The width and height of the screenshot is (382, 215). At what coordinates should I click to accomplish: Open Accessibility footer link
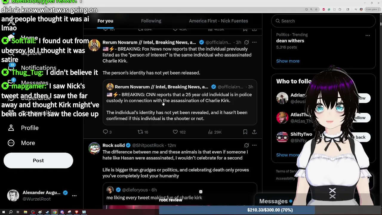[x=285, y=179]
